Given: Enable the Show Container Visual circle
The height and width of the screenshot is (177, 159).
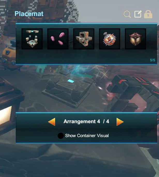Looking at the screenshot, I should 60,136.
